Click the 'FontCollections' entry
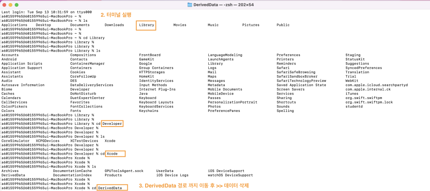The width and height of the screenshot is (430, 191). (86, 107)
